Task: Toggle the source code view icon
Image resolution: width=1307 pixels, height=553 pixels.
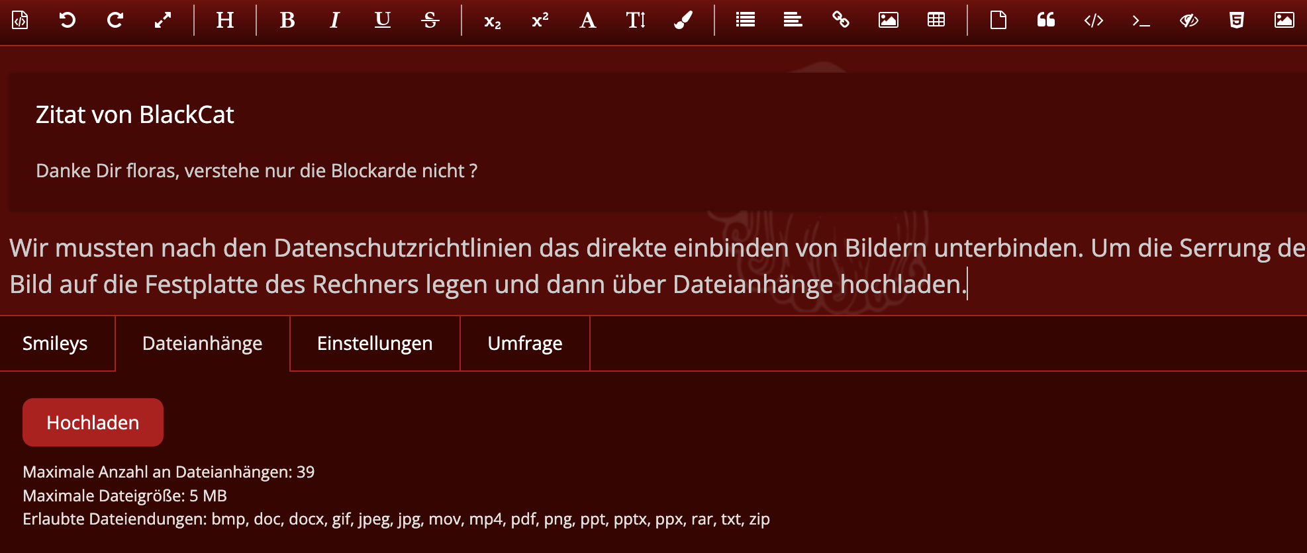Action: point(20,21)
